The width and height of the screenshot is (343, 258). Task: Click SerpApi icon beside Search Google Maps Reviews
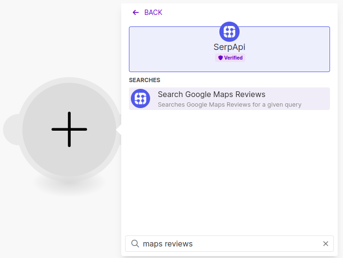coord(140,98)
